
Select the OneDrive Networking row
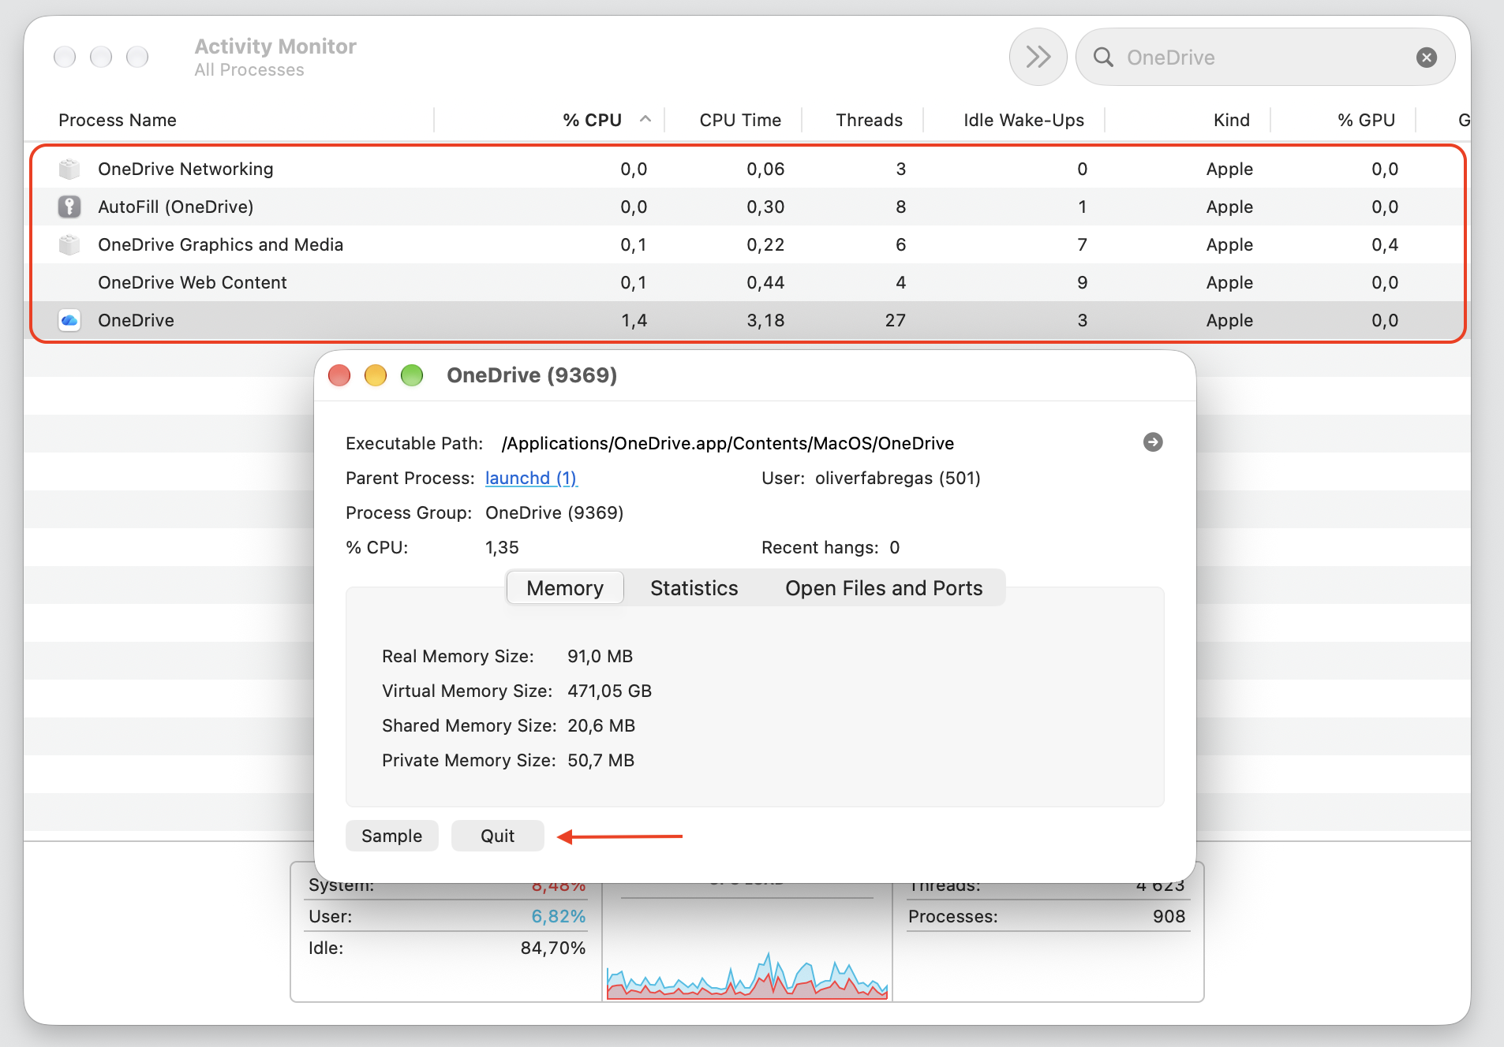click(x=747, y=169)
